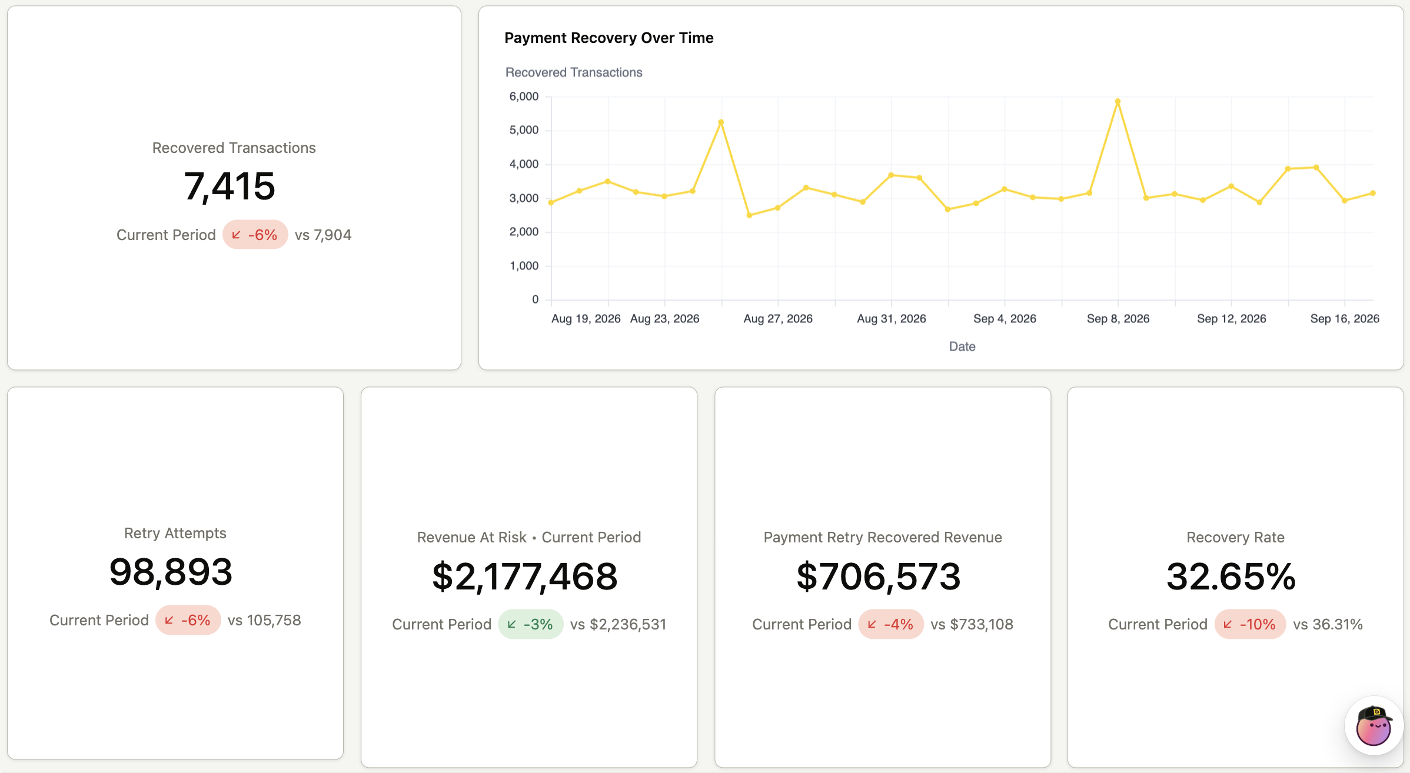Click the down-arrow icon in Recovered Transactions badge

pyautogui.click(x=236, y=235)
